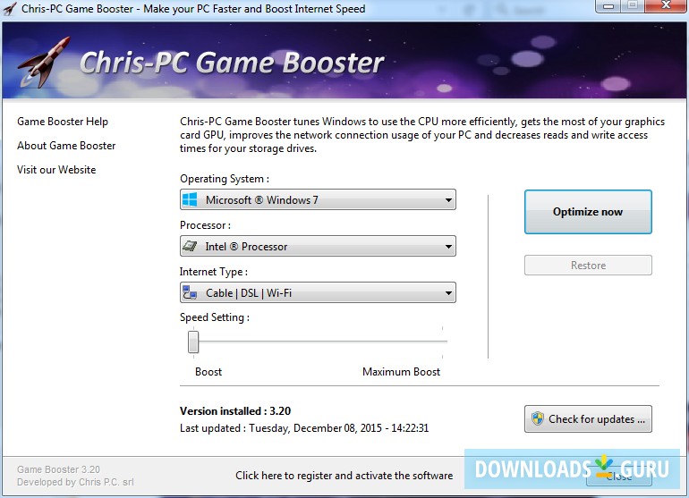Click the Boost label under the slider
The image size is (689, 498).
208,372
